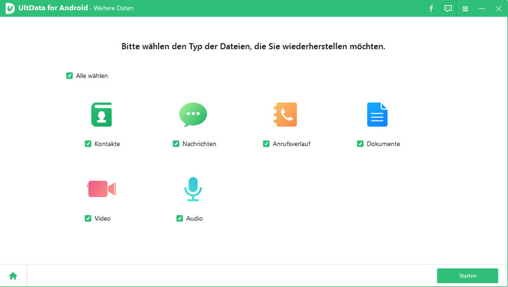Image resolution: width=508 pixels, height=287 pixels.
Task: Toggle the Alle wählen checkbox
Action: point(69,76)
